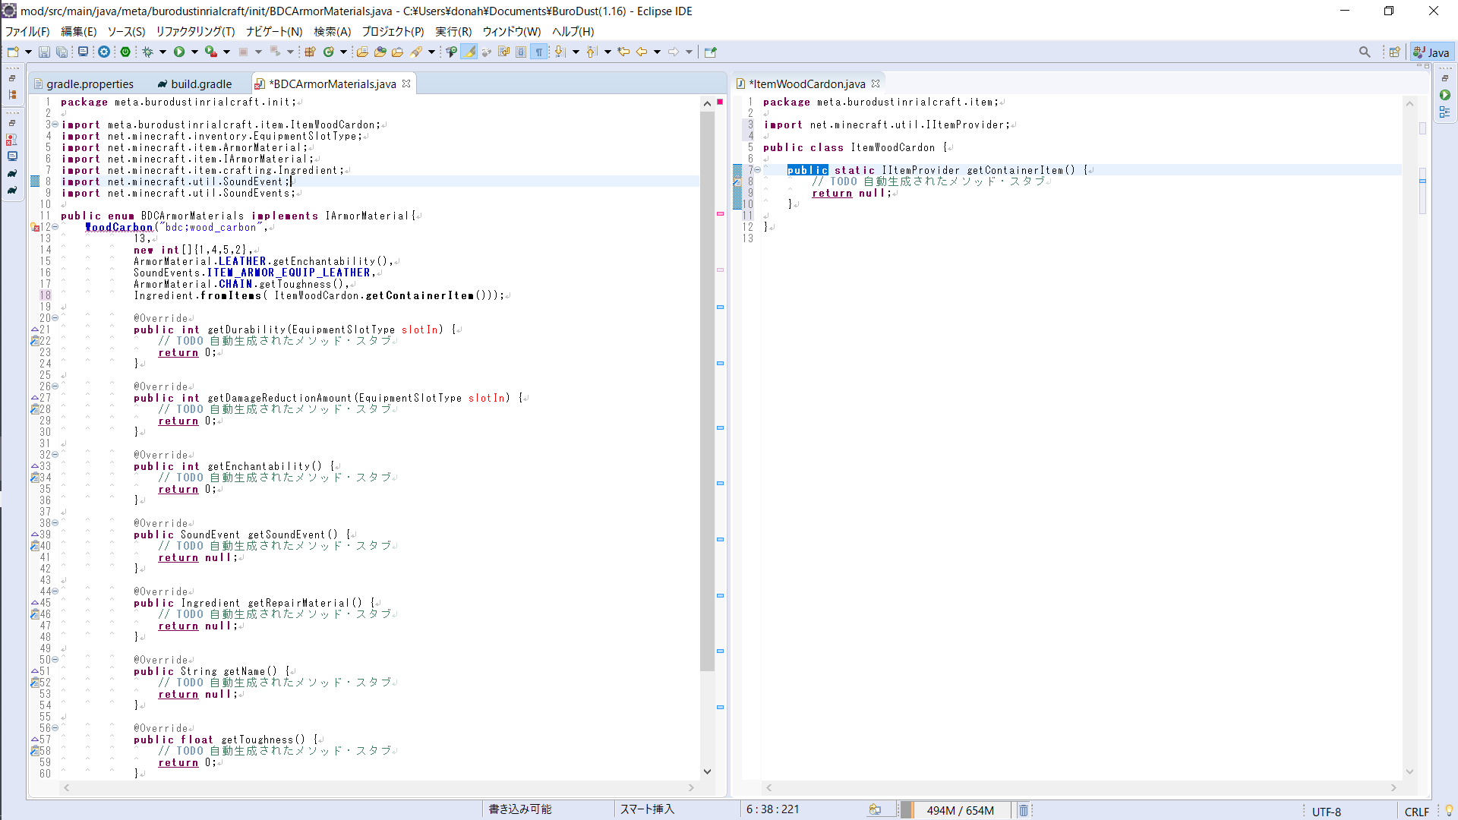The height and width of the screenshot is (820, 1458).
Task: Expand the Debug dropdown arrow
Action: pos(163,52)
